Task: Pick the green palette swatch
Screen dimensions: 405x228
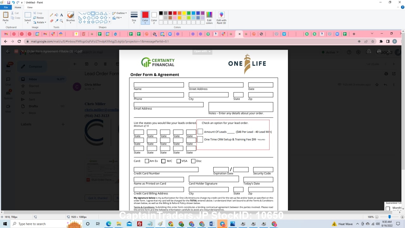Action: point(189,13)
